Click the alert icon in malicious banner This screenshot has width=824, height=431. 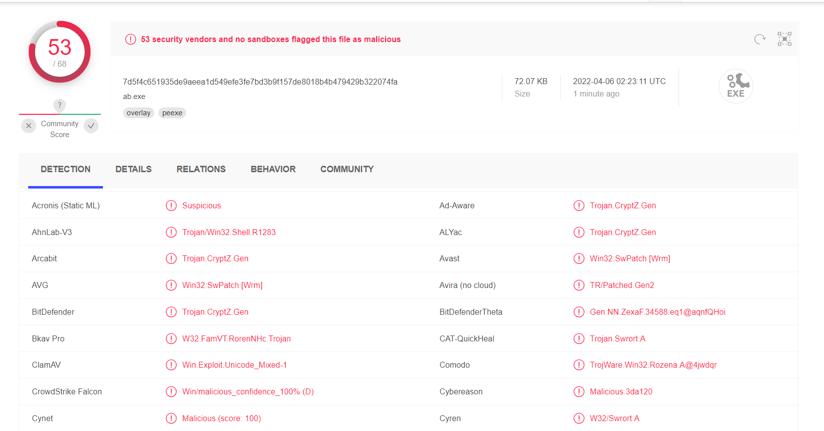point(131,40)
